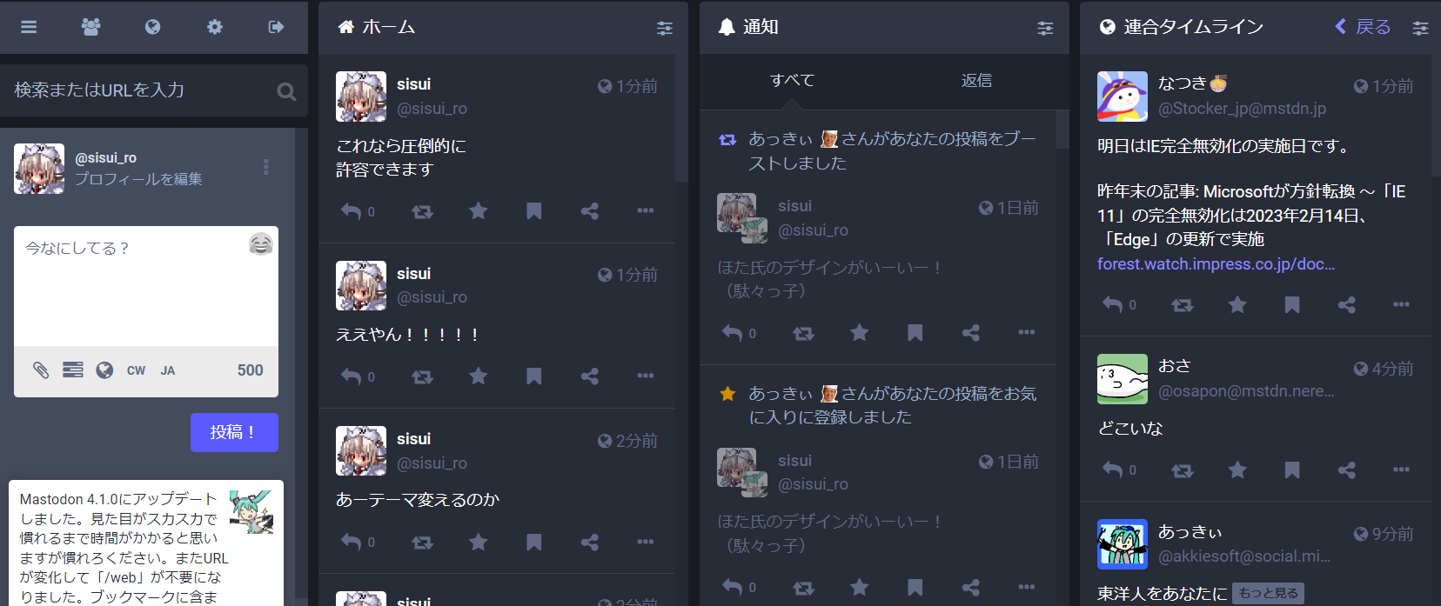Boost the これなら圧倒的に post
Image resolution: width=1441 pixels, height=606 pixels.
(422, 211)
